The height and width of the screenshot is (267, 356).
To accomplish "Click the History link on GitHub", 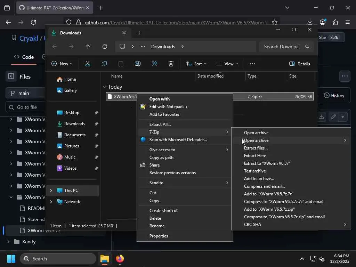I will tap(334, 95).
